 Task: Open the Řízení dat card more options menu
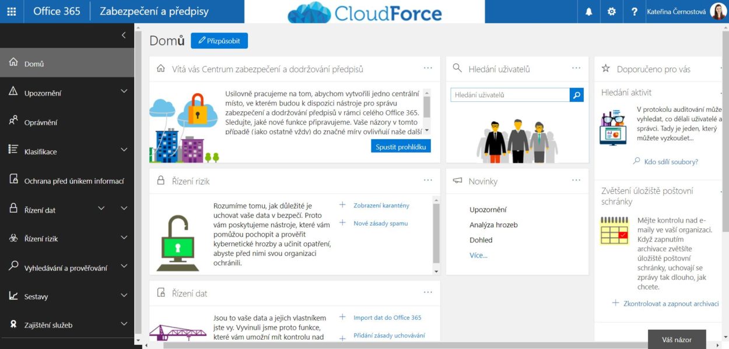click(x=428, y=292)
